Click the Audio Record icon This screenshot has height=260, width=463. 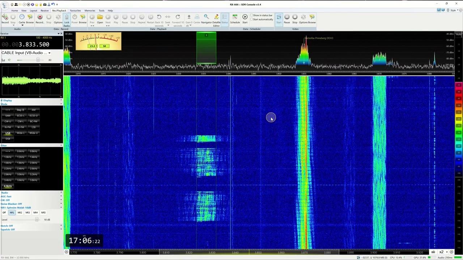coord(5,17)
